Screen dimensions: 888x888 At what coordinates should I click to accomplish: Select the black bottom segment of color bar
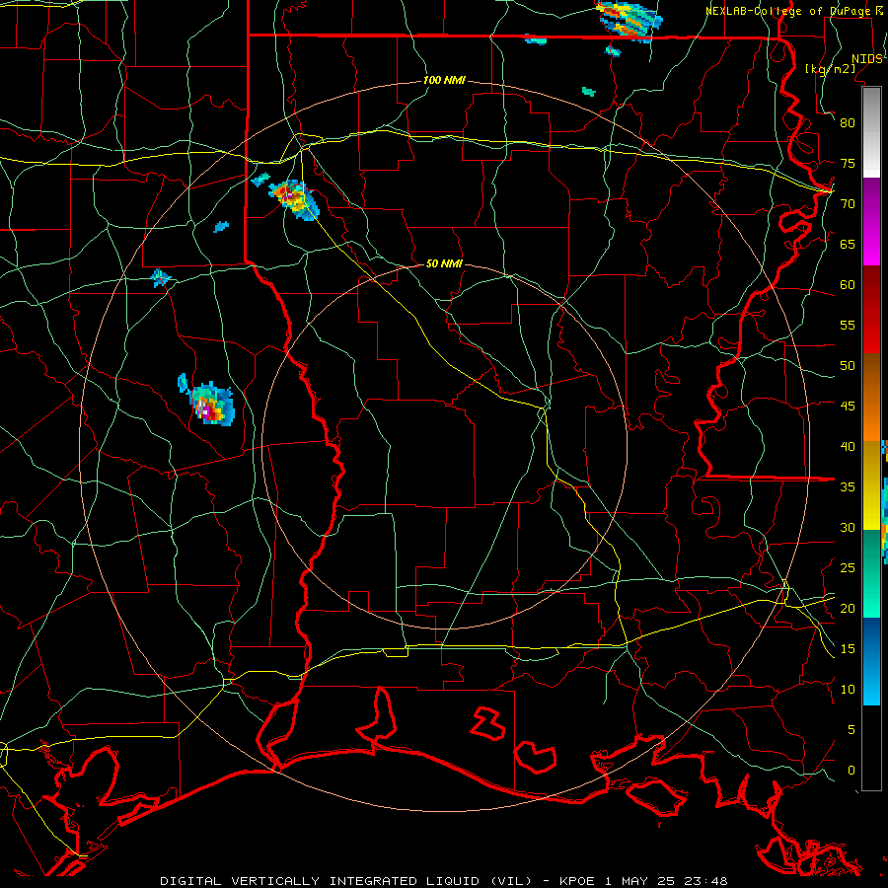coord(871,748)
